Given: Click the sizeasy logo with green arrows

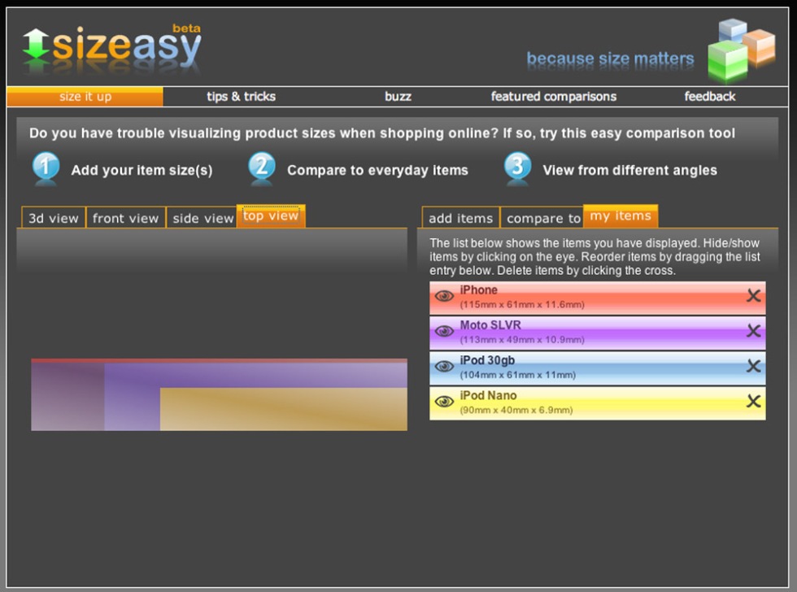Looking at the screenshot, I should (111, 47).
